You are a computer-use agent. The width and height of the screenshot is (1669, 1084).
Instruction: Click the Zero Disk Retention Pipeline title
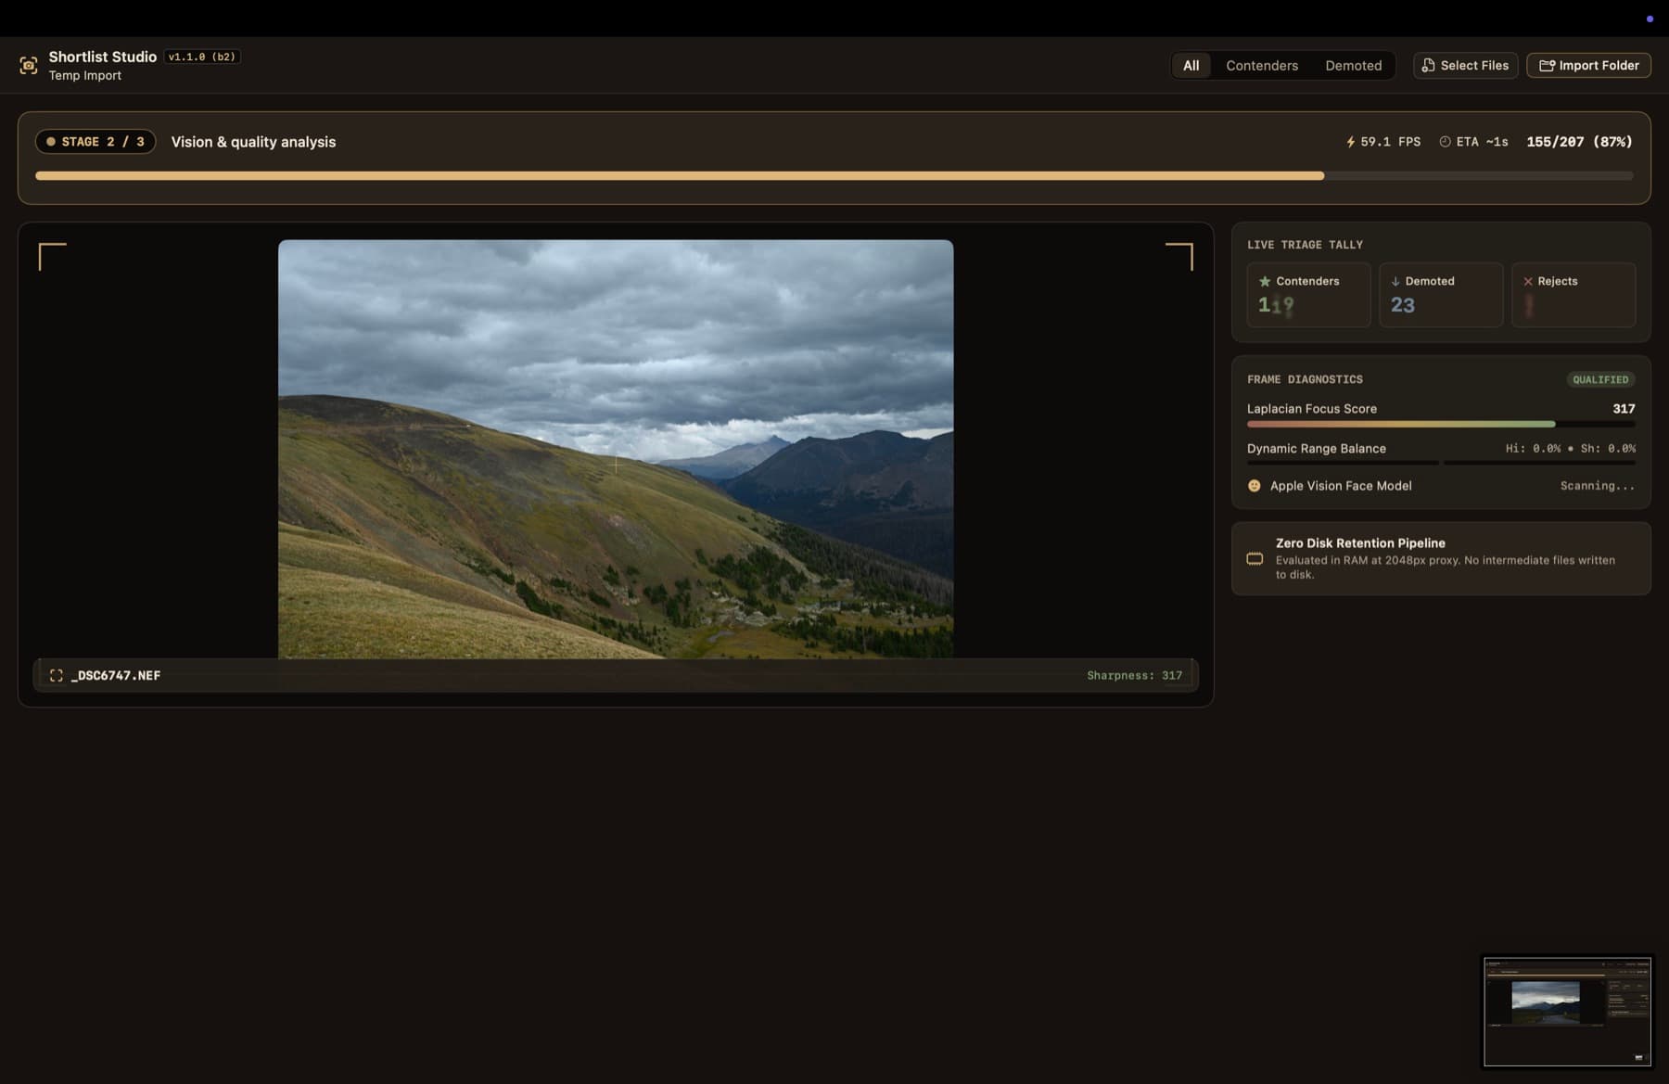point(1360,543)
